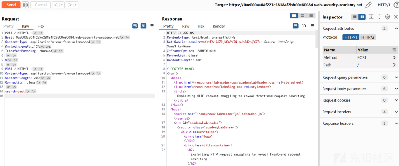Open the forward history dropdown arrow
399x166 pixels.
tap(76, 5)
